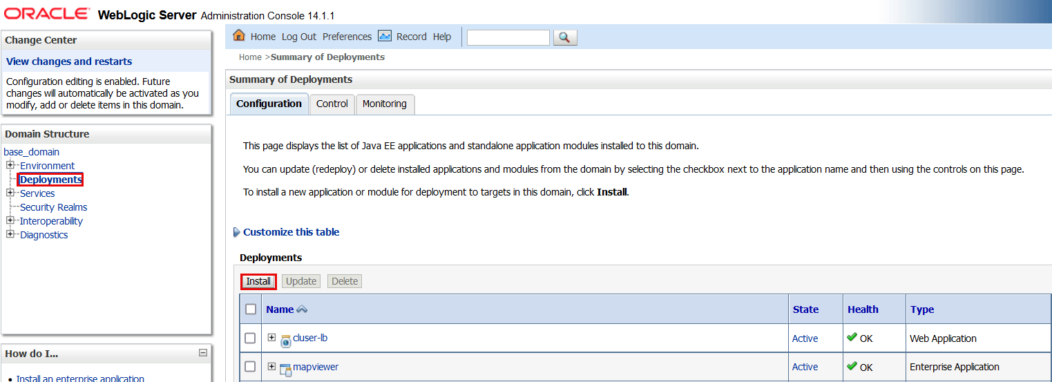The width and height of the screenshot is (1052, 382).
Task: Check the cluser-lb deployment checkbox
Action: 251,338
